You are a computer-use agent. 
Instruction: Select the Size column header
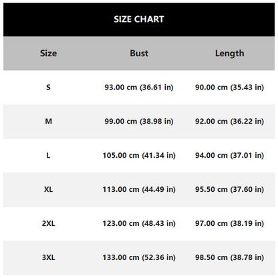click(x=48, y=53)
